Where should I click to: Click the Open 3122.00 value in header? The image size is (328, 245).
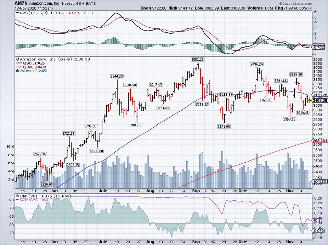coord(153,8)
